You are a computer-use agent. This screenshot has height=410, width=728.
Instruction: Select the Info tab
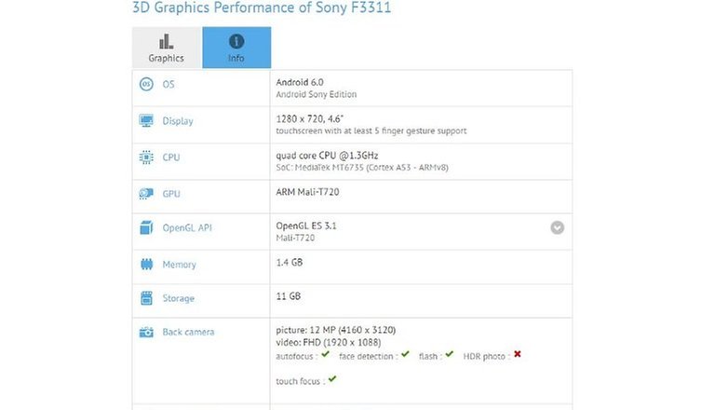(x=236, y=48)
